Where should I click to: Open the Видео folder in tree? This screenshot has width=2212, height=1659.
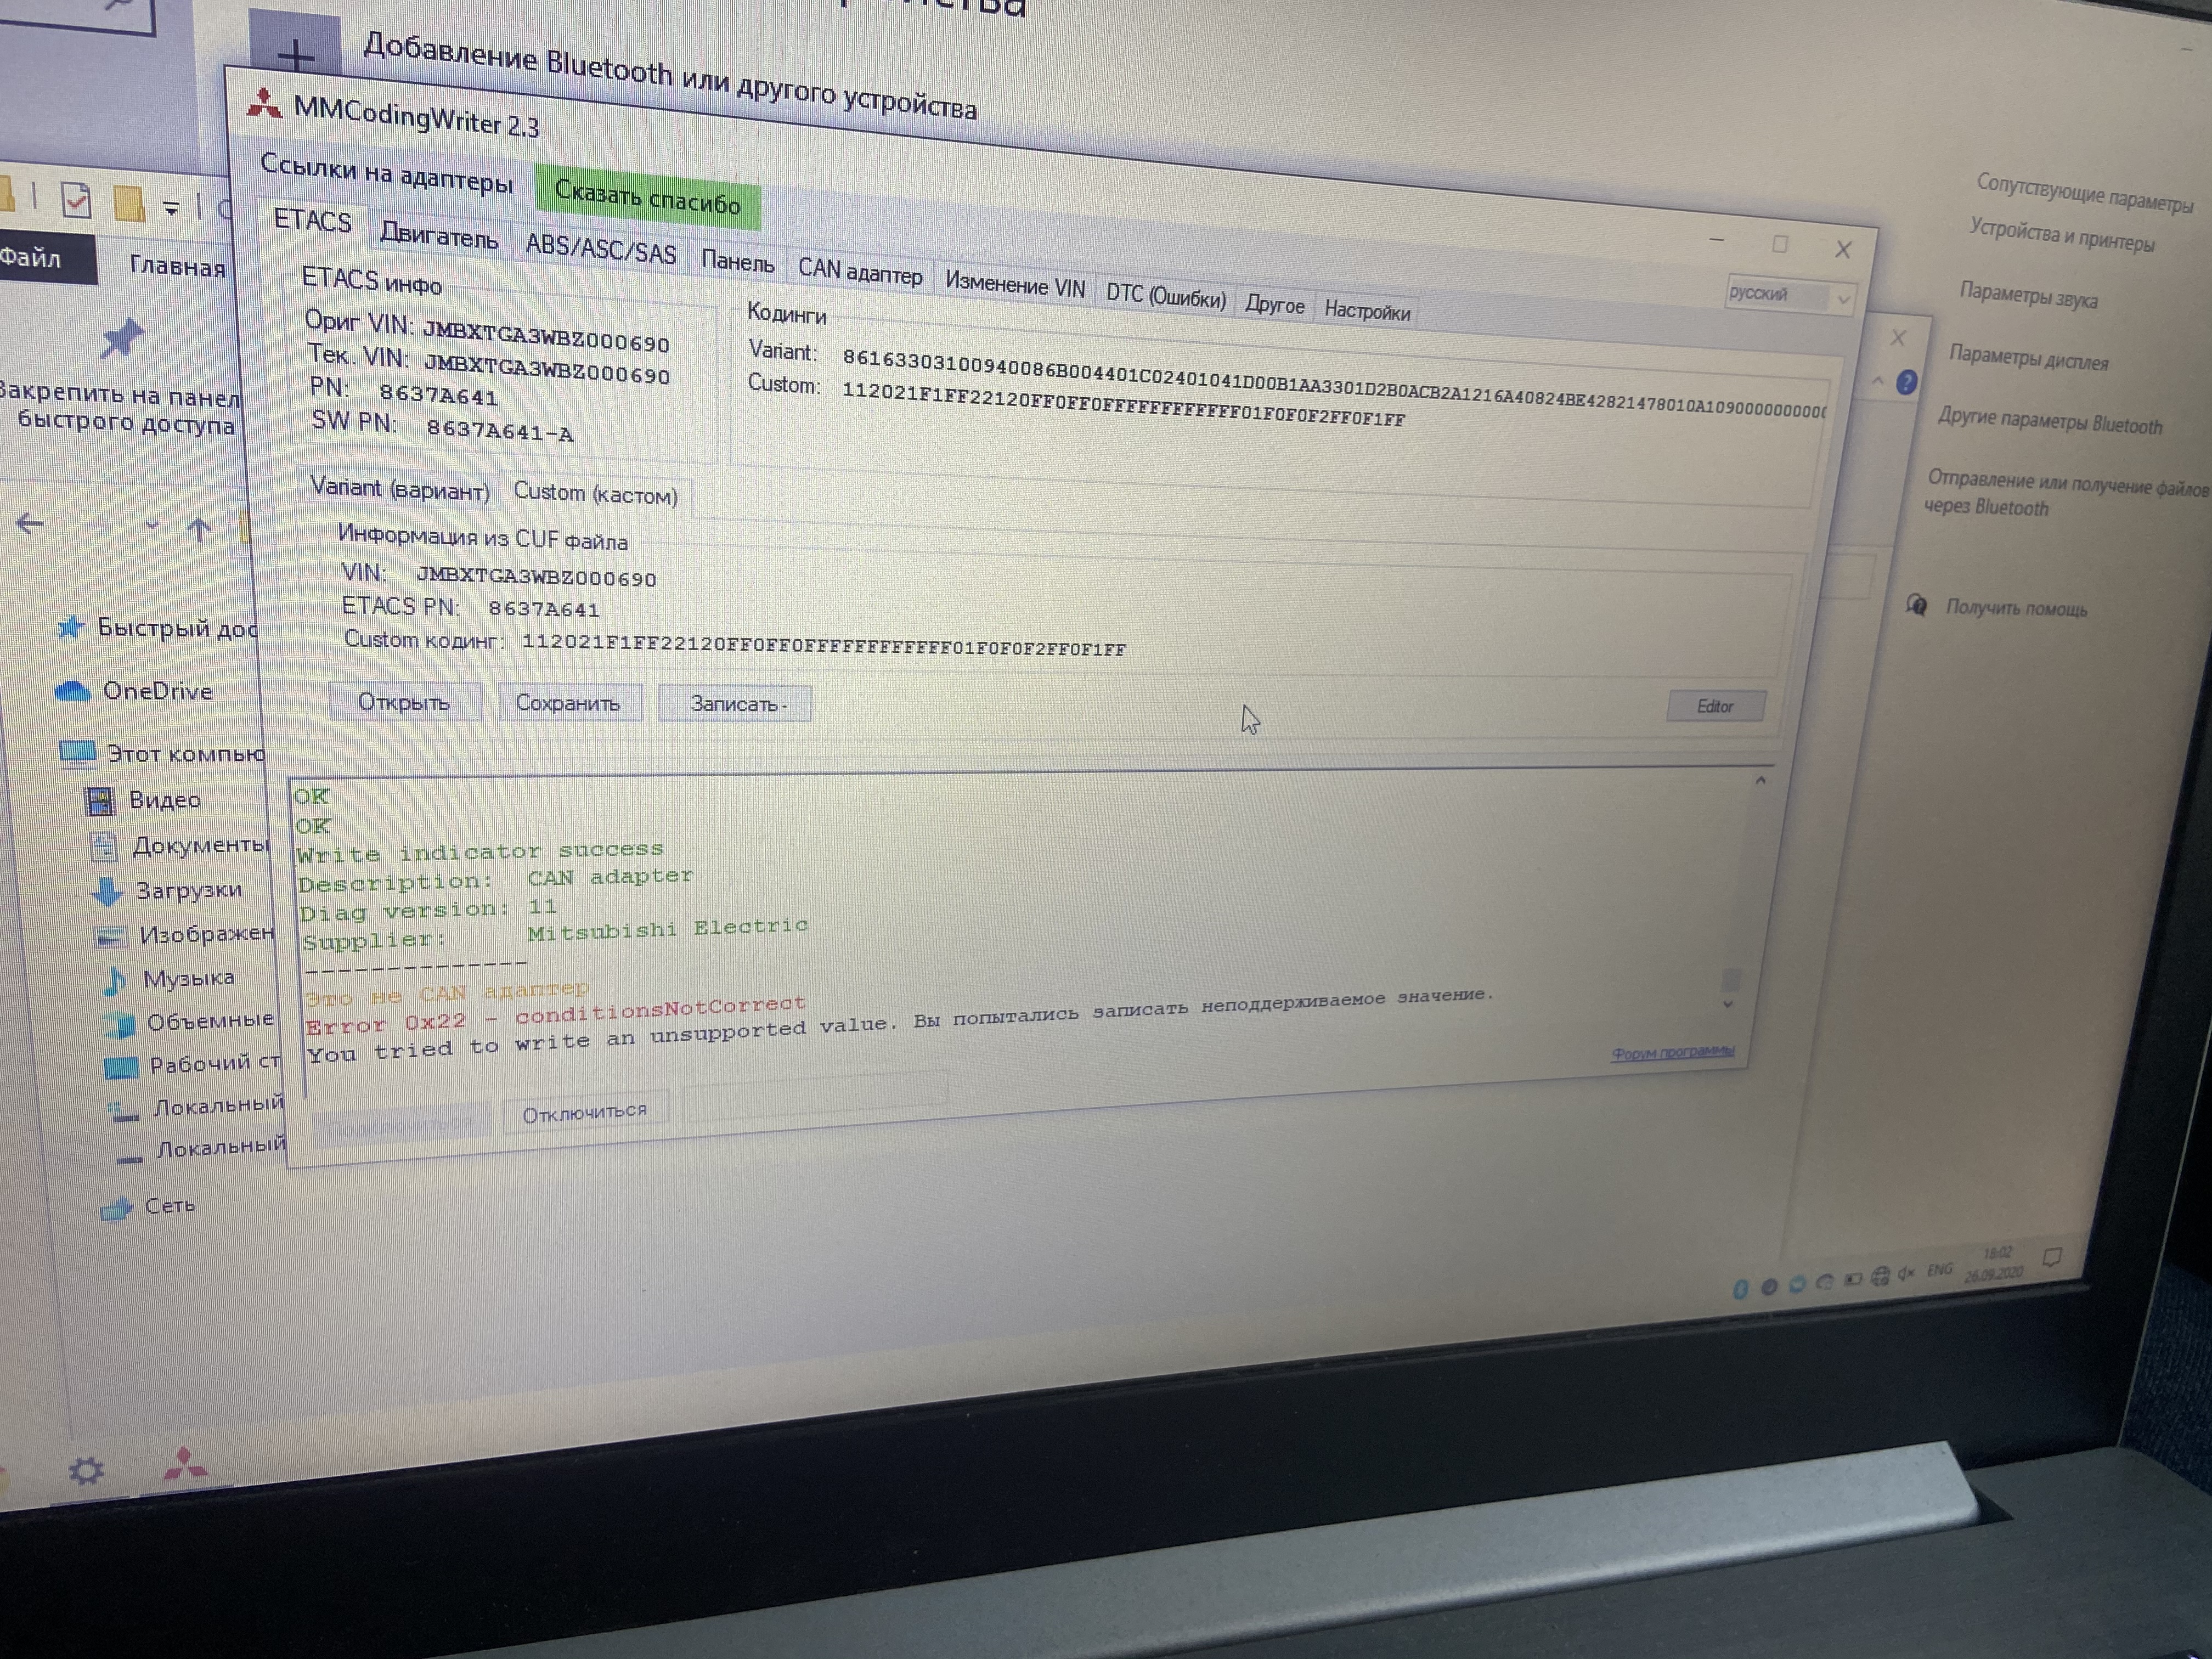pos(143,799)
